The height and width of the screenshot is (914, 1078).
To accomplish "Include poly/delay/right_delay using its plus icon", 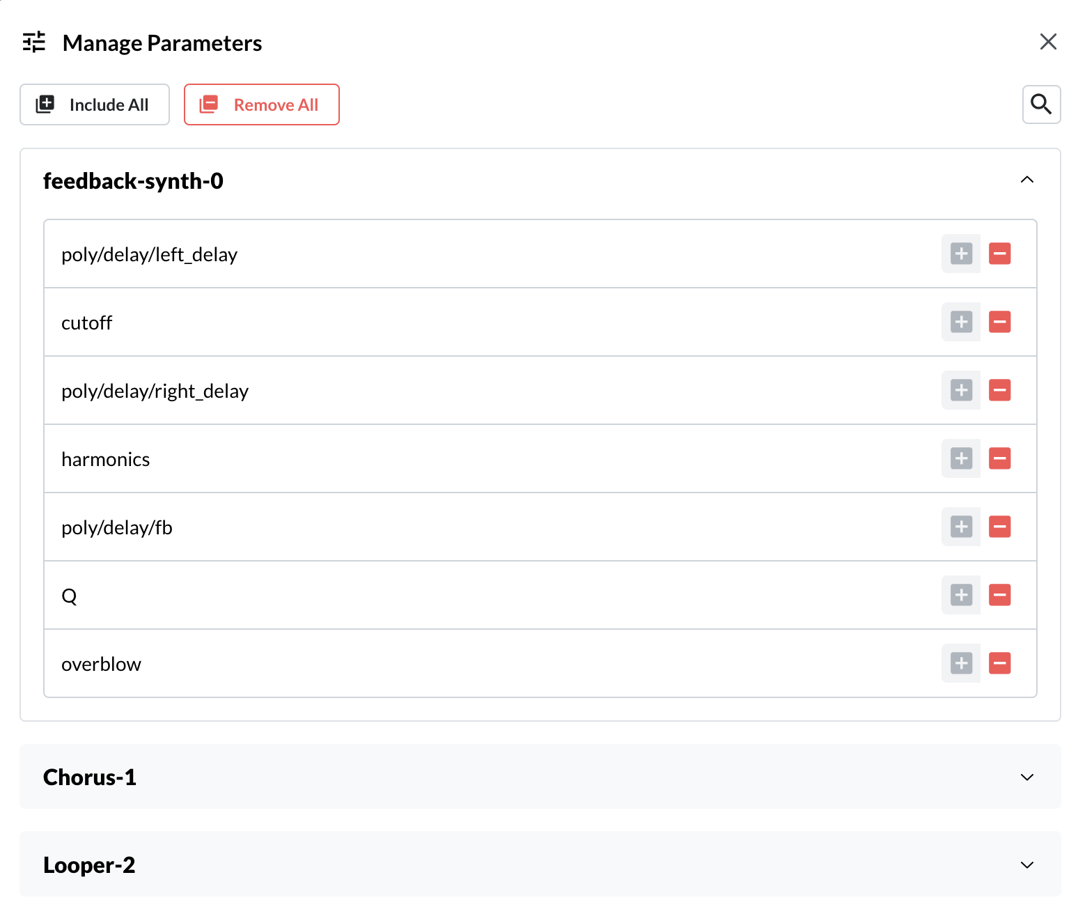I will tap(961, 390).
